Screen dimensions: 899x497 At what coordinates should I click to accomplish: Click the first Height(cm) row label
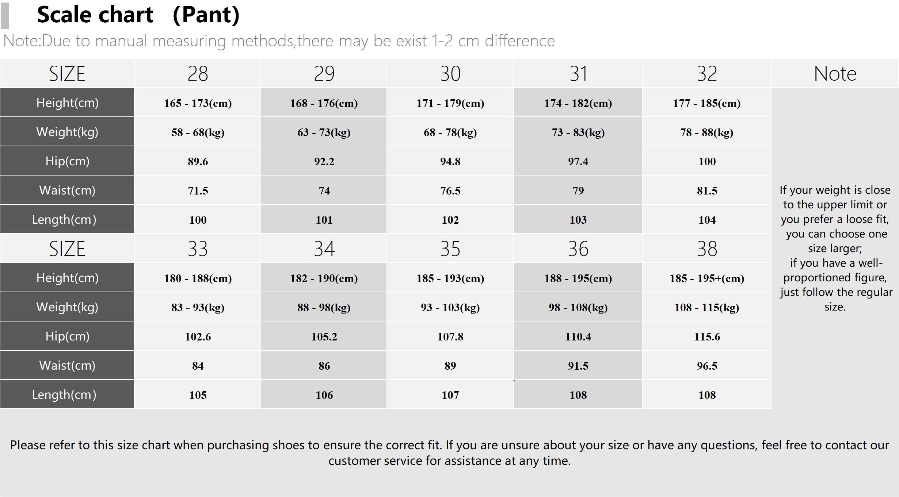pos(67,103)
